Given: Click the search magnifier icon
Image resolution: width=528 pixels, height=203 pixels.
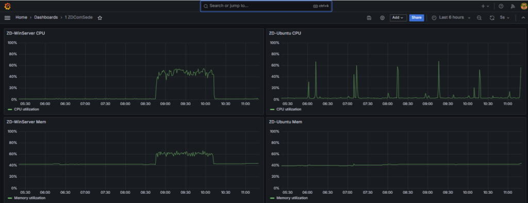Looking at the screenshot, I should coord(206,6).
